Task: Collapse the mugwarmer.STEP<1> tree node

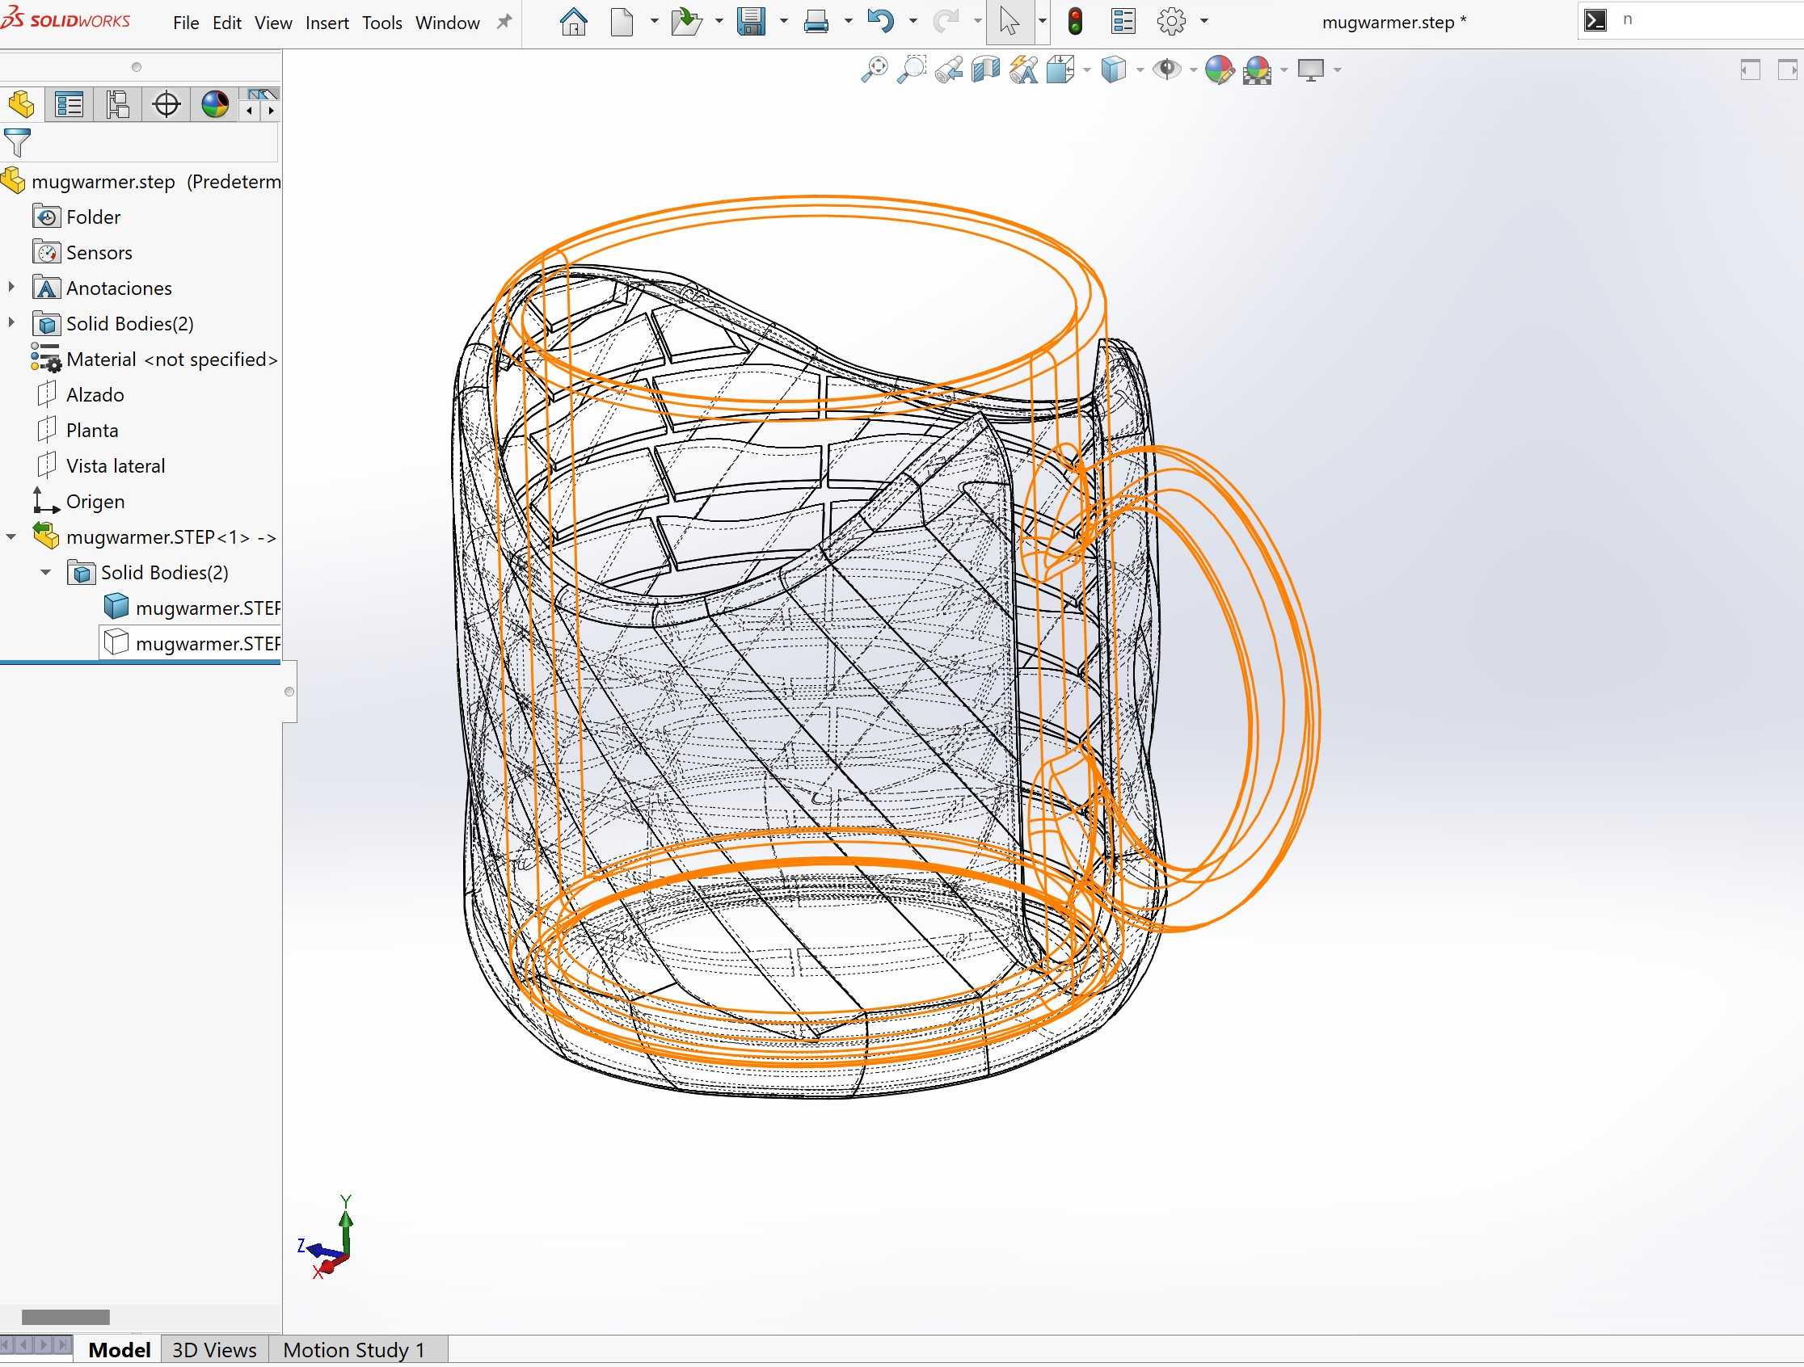Action: (x=11, y=537)
